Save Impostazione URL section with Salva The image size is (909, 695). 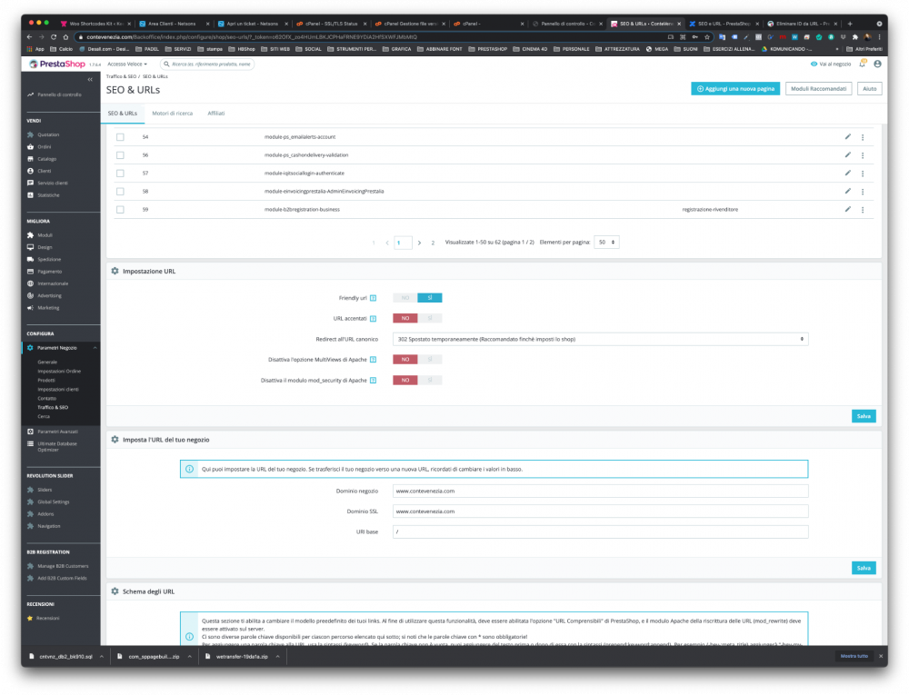(x=864, y=416)
